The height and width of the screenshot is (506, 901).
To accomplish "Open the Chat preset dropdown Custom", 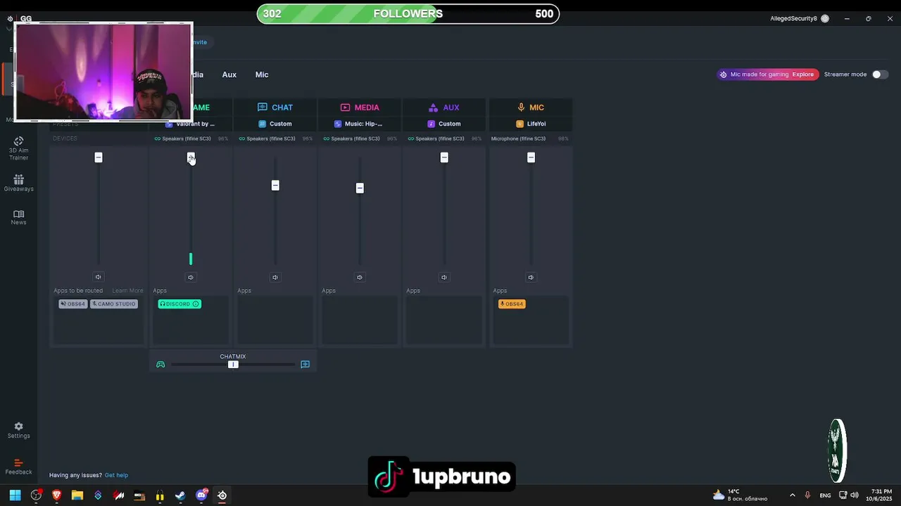I will point(275,124).
